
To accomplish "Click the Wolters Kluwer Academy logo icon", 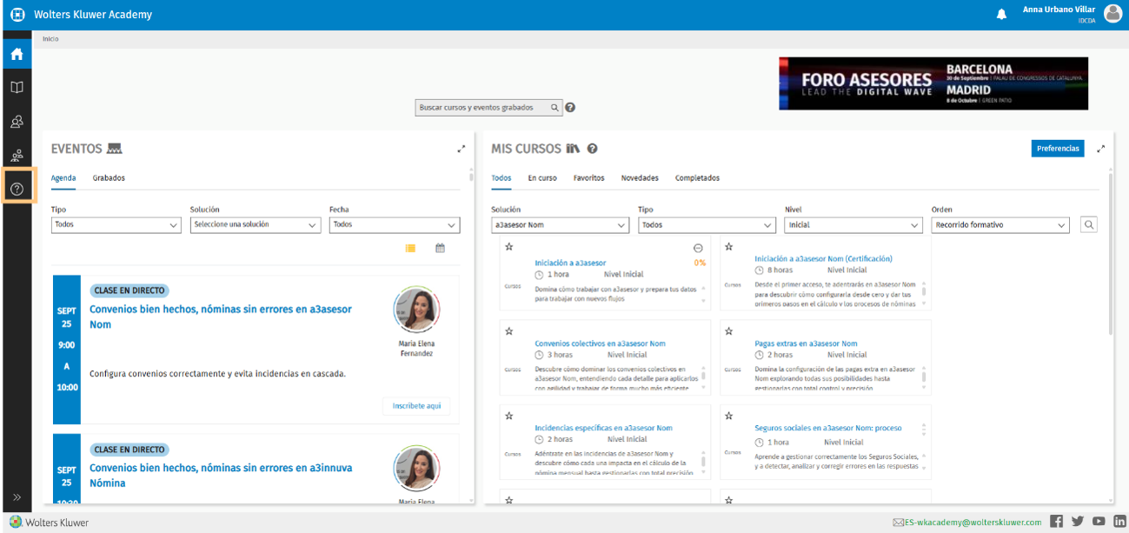I will tap(17, 15).
